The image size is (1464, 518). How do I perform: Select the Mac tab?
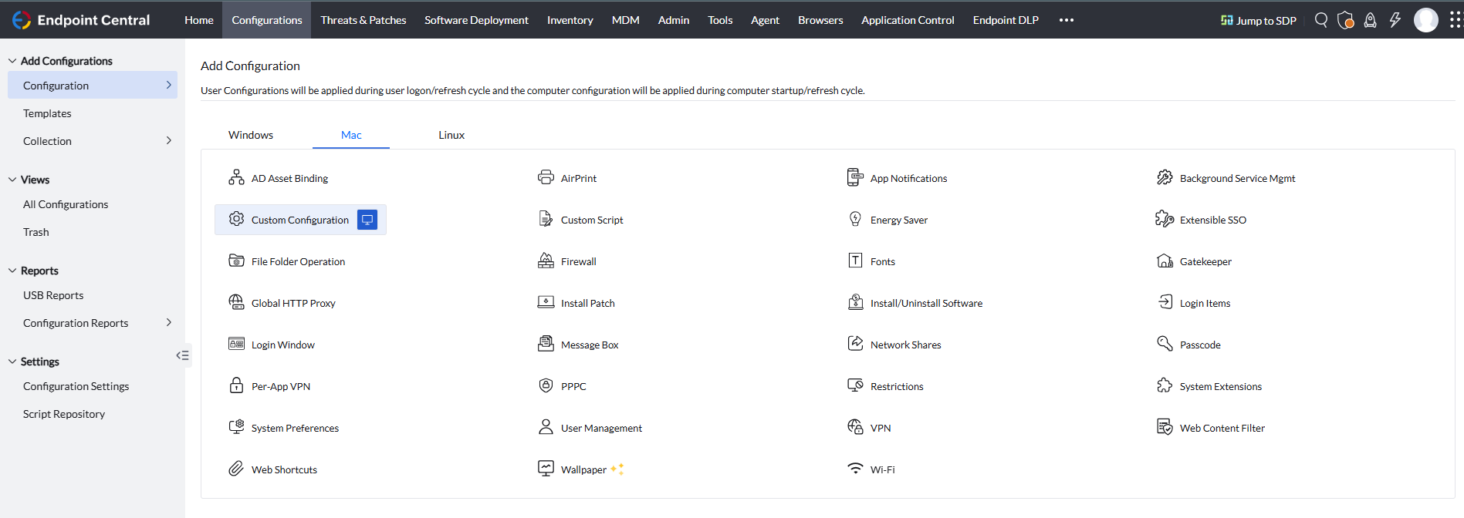coord(351,135)
